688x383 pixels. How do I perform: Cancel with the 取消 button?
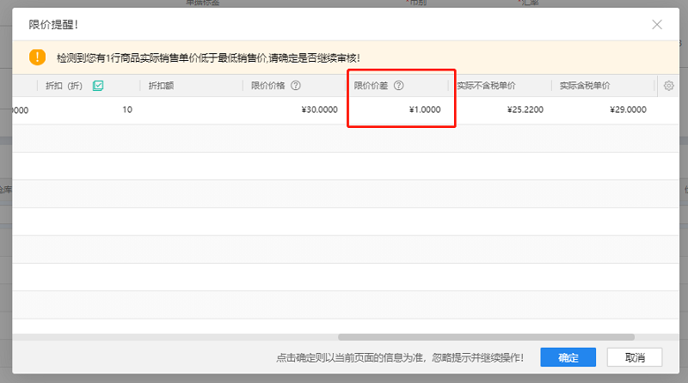(x=635, y=357)
